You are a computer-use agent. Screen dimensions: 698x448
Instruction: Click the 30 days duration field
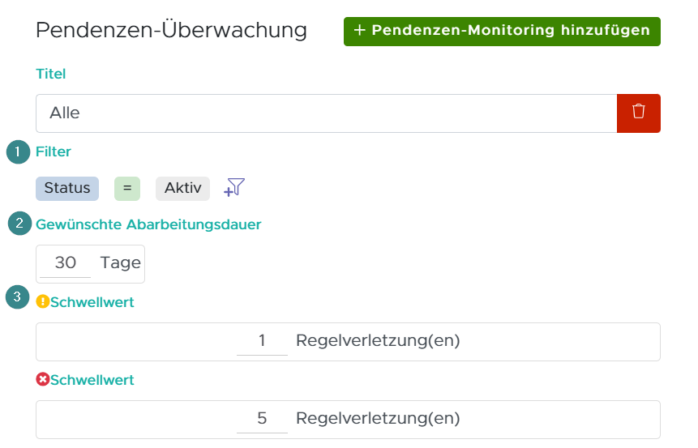click(x=66, y=263)
